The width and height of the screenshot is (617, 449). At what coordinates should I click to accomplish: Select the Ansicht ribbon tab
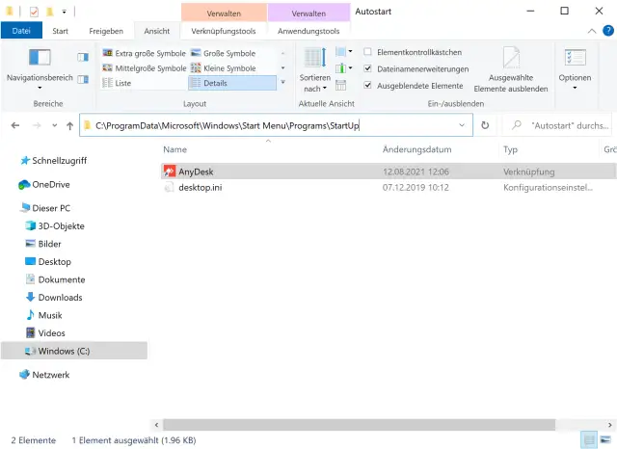click(x=156, y=31)
